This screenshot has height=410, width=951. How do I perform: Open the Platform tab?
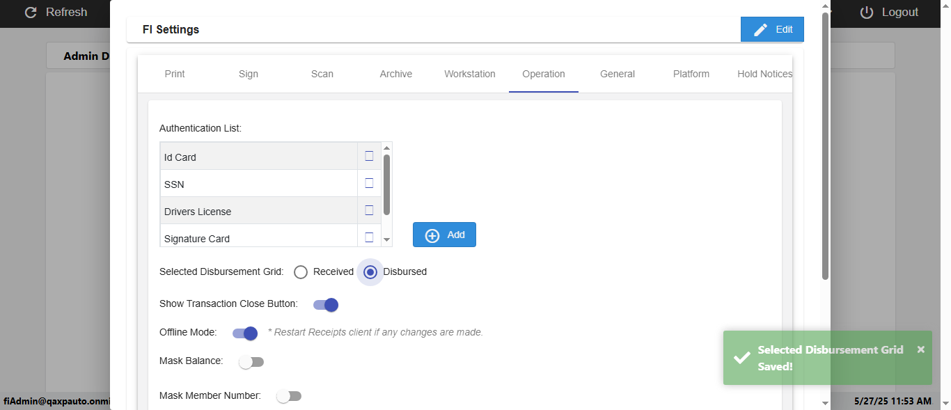pyautogui.click(x=691, y=74)
